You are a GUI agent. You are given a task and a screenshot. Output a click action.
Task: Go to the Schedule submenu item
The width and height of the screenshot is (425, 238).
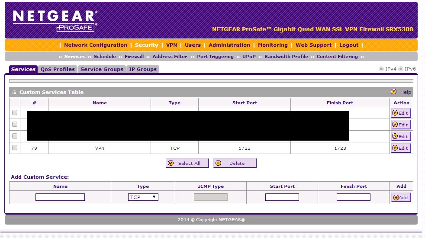point(105,56)
